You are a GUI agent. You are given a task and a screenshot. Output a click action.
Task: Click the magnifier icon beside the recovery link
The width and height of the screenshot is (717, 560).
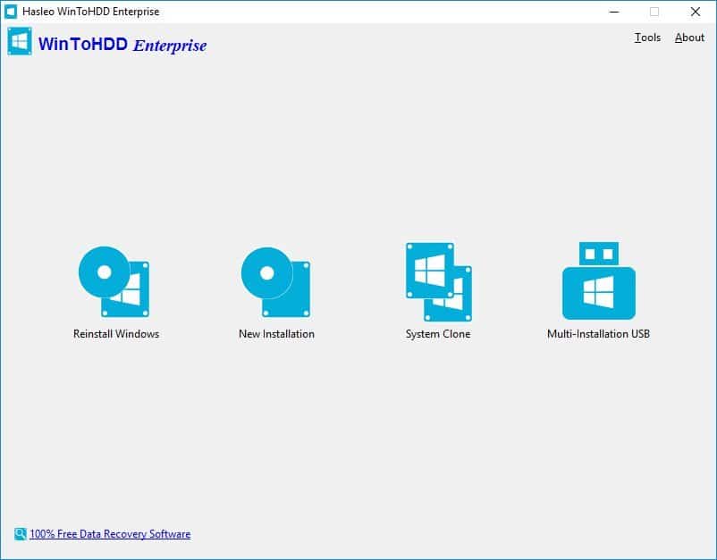pyautogui.click(x=21, y=533)
